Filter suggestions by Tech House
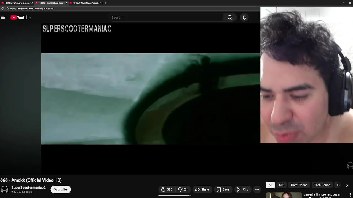 pos(322,185)
